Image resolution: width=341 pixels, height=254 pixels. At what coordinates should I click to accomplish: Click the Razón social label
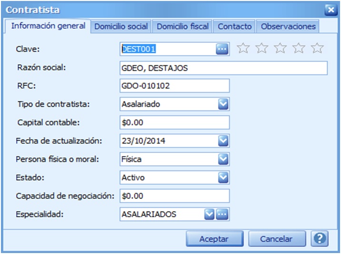(x=41, y=67)
